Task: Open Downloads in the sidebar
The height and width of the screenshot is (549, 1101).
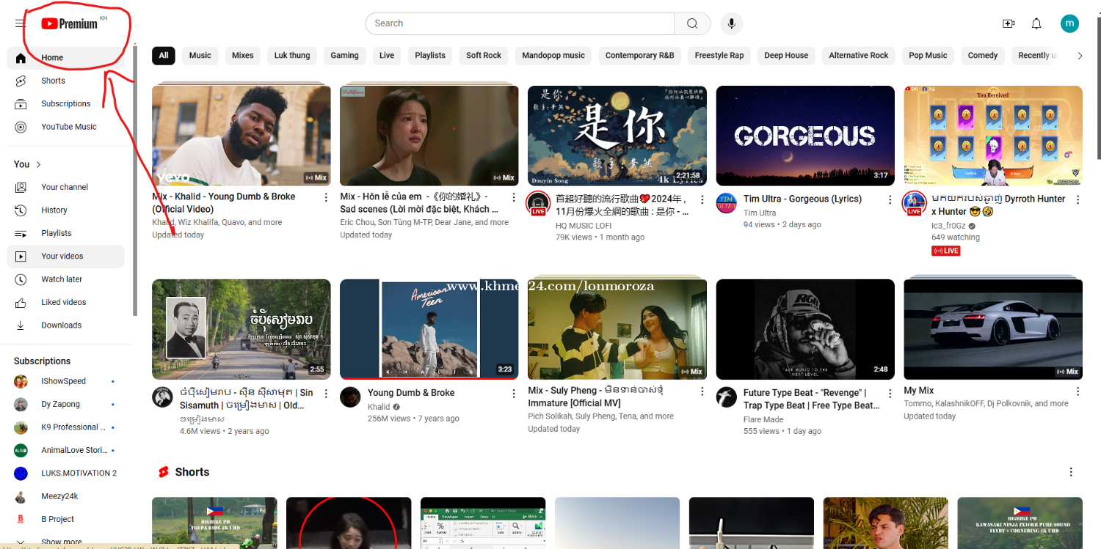Action: click(65, 325)
